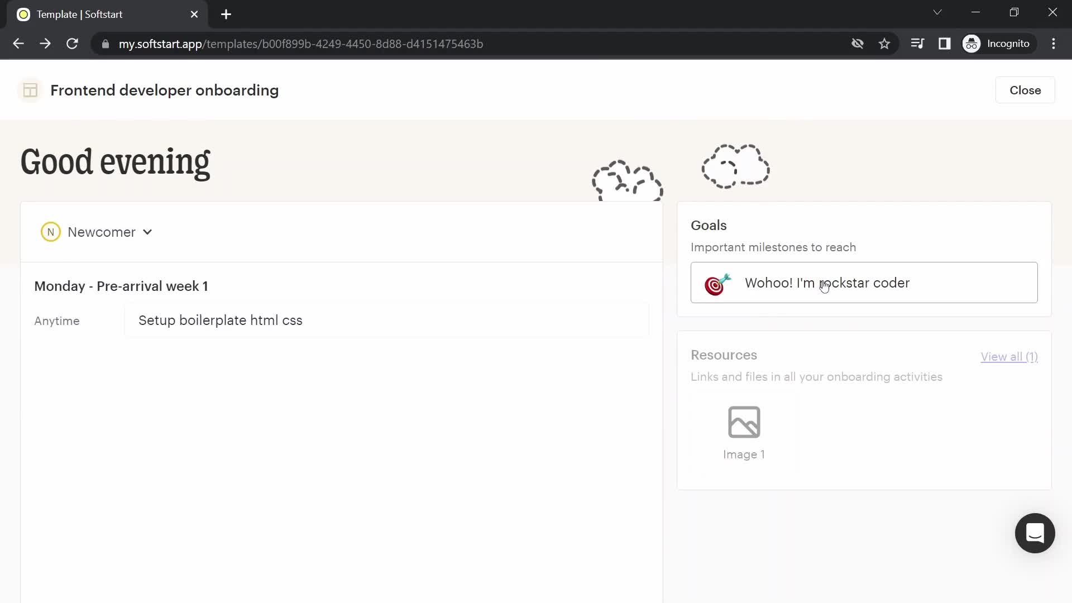Expand the browser tab list chevron
The height and width of the screenshot is (603, 1072).
coord(938,12)
